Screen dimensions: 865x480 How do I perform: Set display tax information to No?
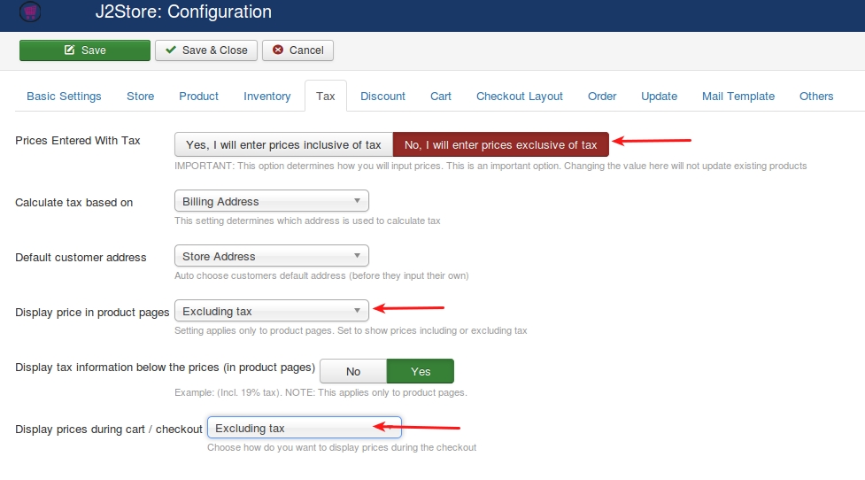pos(353,371)
